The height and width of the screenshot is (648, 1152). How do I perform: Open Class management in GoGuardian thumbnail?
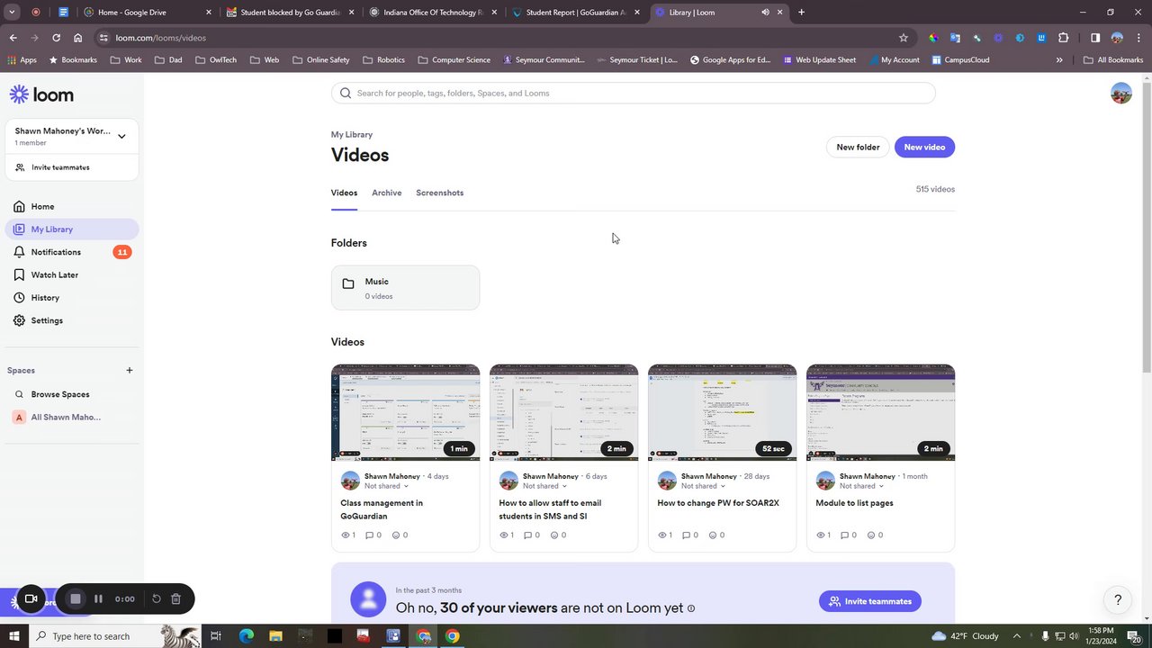pos(405,412)
